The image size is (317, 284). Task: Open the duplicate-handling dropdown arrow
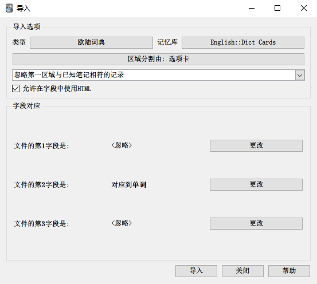[300, 75]
